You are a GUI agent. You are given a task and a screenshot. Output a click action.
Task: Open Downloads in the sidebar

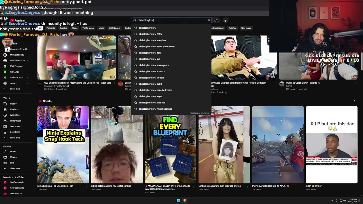click(15, 132)
